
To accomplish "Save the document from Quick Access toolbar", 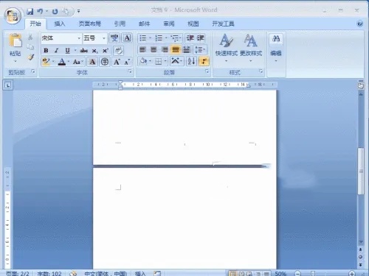I will [x=30, y=11].
